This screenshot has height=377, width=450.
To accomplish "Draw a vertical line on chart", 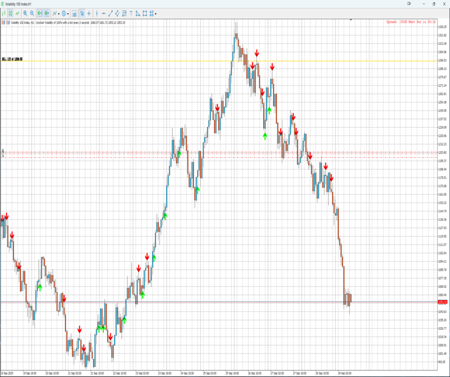I will coord(97,14).
